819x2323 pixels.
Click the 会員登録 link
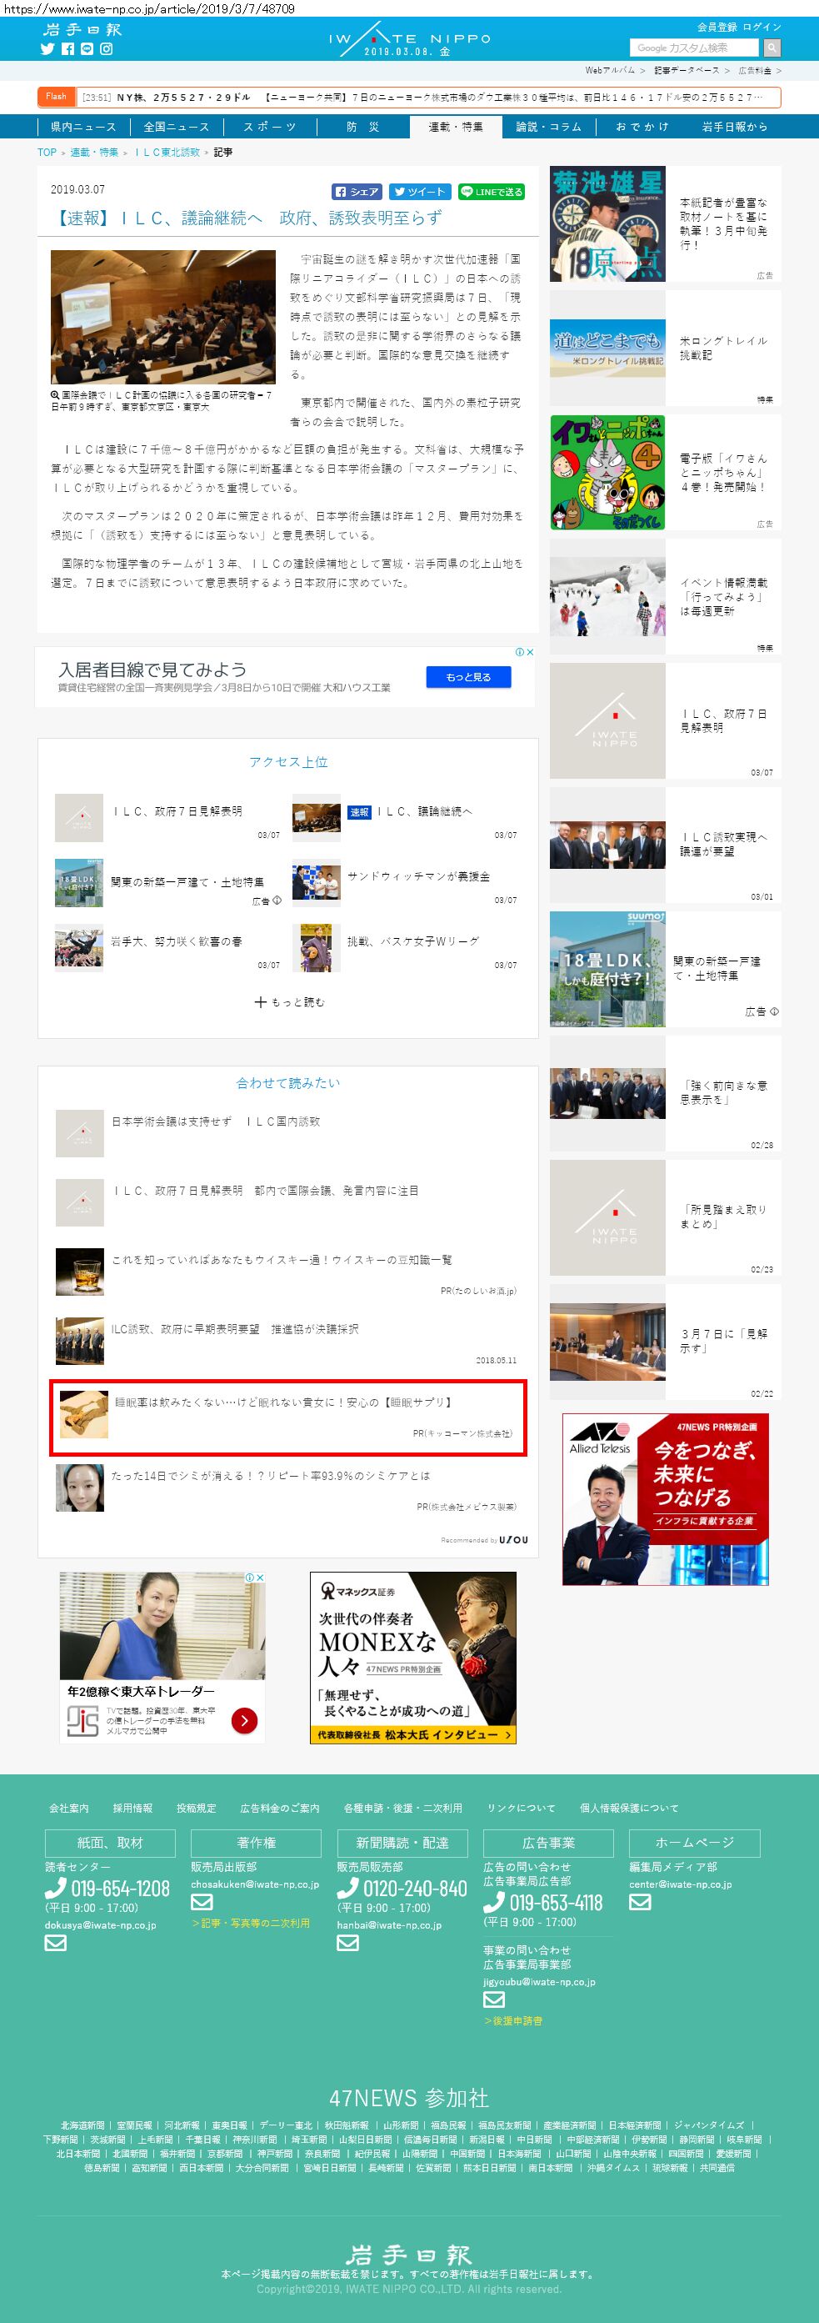(x=717, y=27)
